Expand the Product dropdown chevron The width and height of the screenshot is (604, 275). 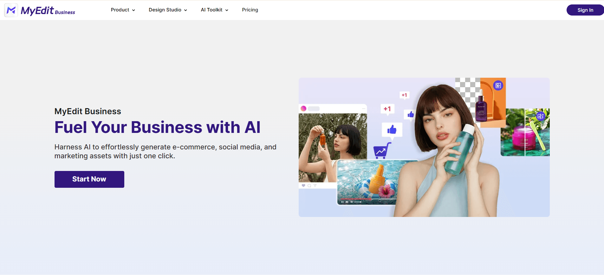click(133, 10)
